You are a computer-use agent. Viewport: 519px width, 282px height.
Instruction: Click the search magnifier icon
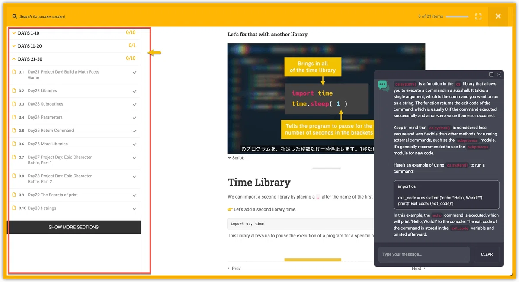click(x=15, y=16)
